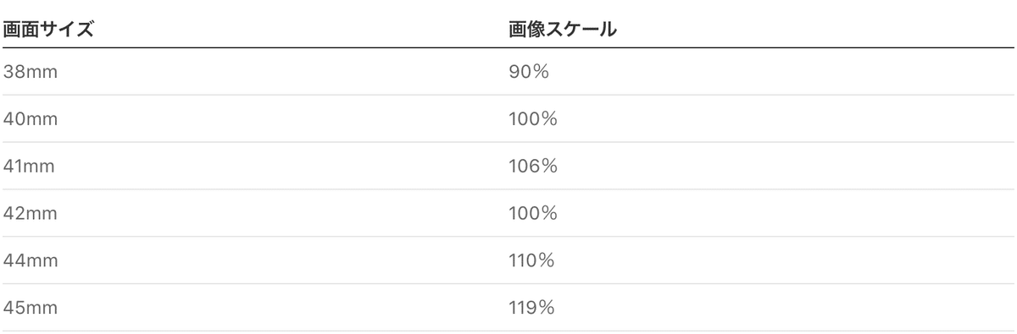The image size is (1017, 334).
Task: Select the 45mm screen size cell
Action: click(31, 308)
